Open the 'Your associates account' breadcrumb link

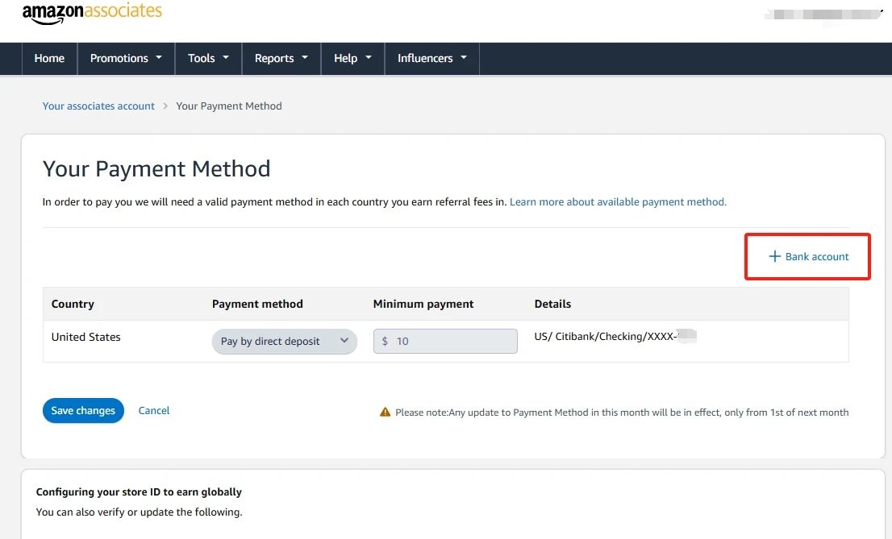98,106
